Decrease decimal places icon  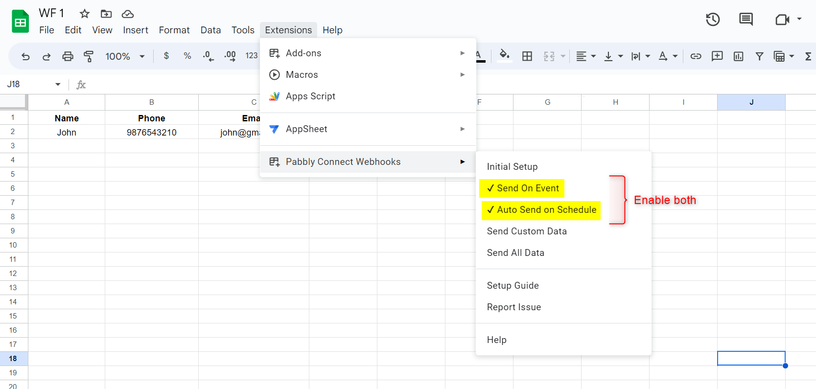(x=209, y=56)
